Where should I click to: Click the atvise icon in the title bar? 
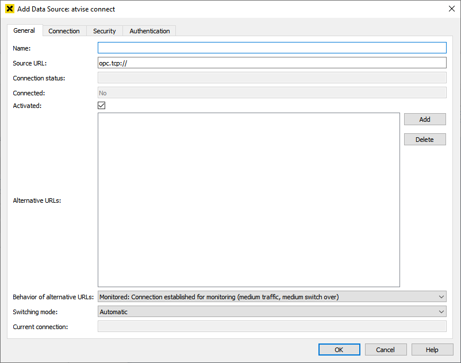coord(9,9)
